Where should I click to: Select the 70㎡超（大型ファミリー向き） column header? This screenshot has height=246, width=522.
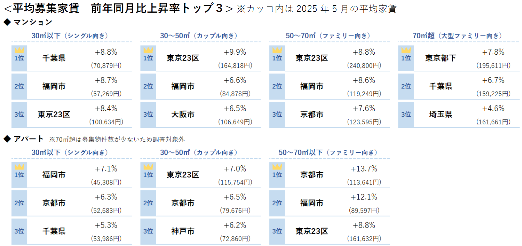click(457, 36)
